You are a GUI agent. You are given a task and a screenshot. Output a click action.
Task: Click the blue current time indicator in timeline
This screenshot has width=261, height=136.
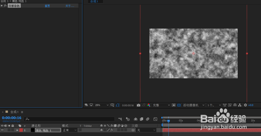[168, 121]
